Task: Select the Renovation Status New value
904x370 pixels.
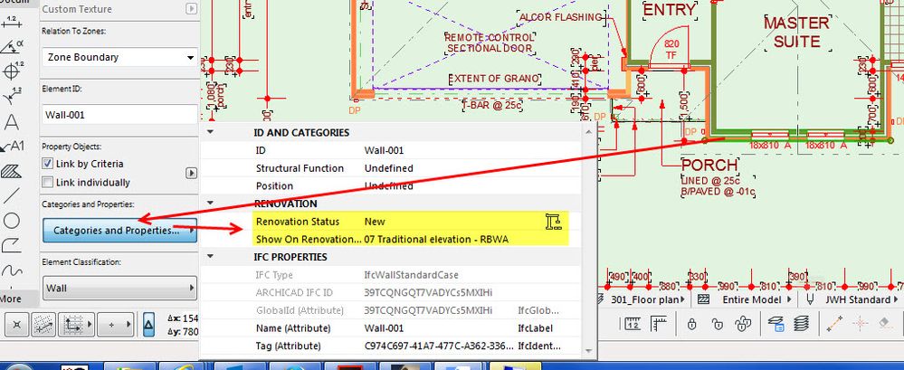Action: (x=375, y=222)
